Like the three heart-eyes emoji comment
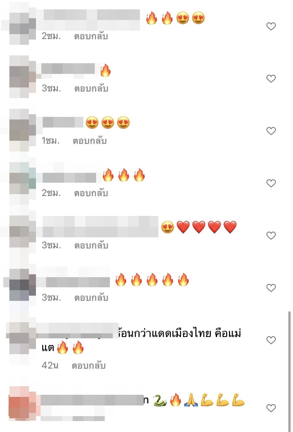This screenshot has width=293, height=432. 271,131
